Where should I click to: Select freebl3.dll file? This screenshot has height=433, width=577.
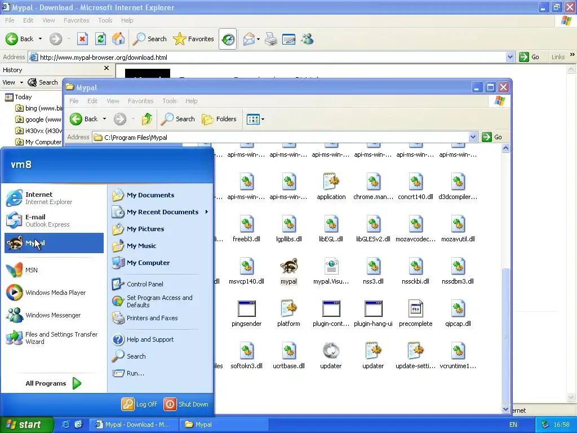point(246,229)
